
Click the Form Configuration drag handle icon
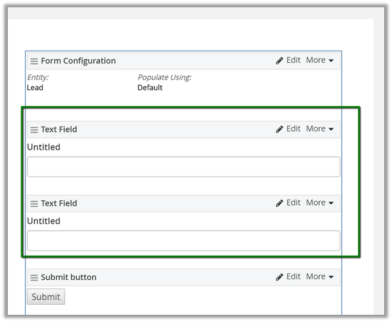34,61
